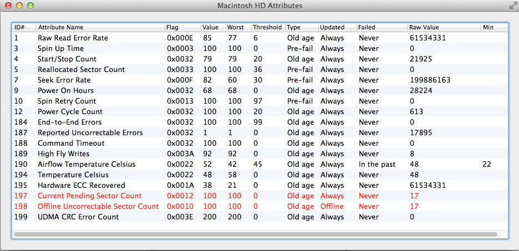The height and width of the screenshot is (251, 519).
Task: Select the Seek Error Rate row
Action: point(260,80)
